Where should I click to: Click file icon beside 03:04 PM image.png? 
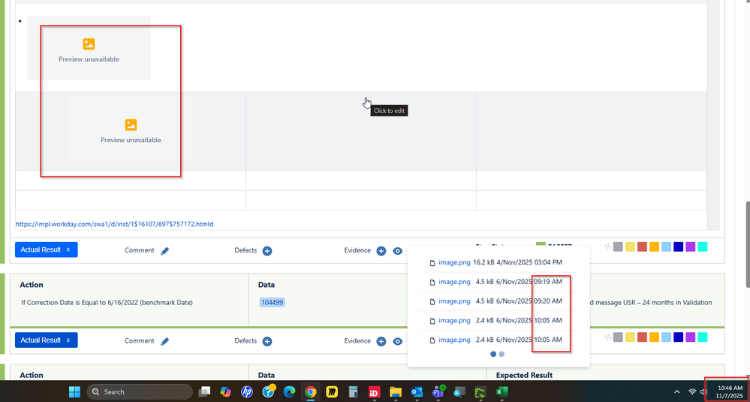[x=432, y=263]
